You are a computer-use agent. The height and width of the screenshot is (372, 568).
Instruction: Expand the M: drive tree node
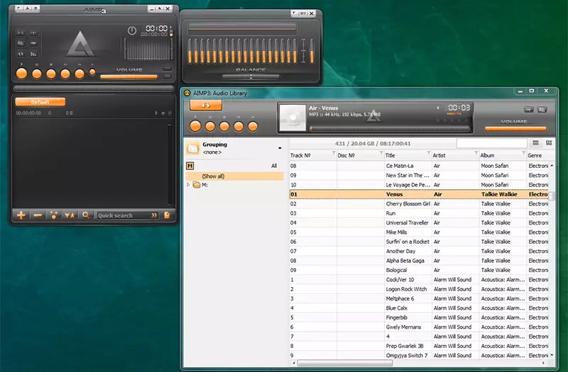pyautogui.click(x=188, y=185)
